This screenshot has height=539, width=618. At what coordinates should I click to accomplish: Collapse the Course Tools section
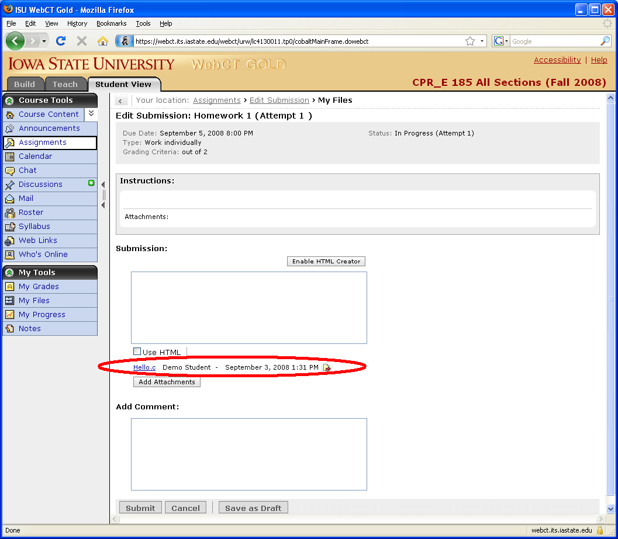[9, 100]
